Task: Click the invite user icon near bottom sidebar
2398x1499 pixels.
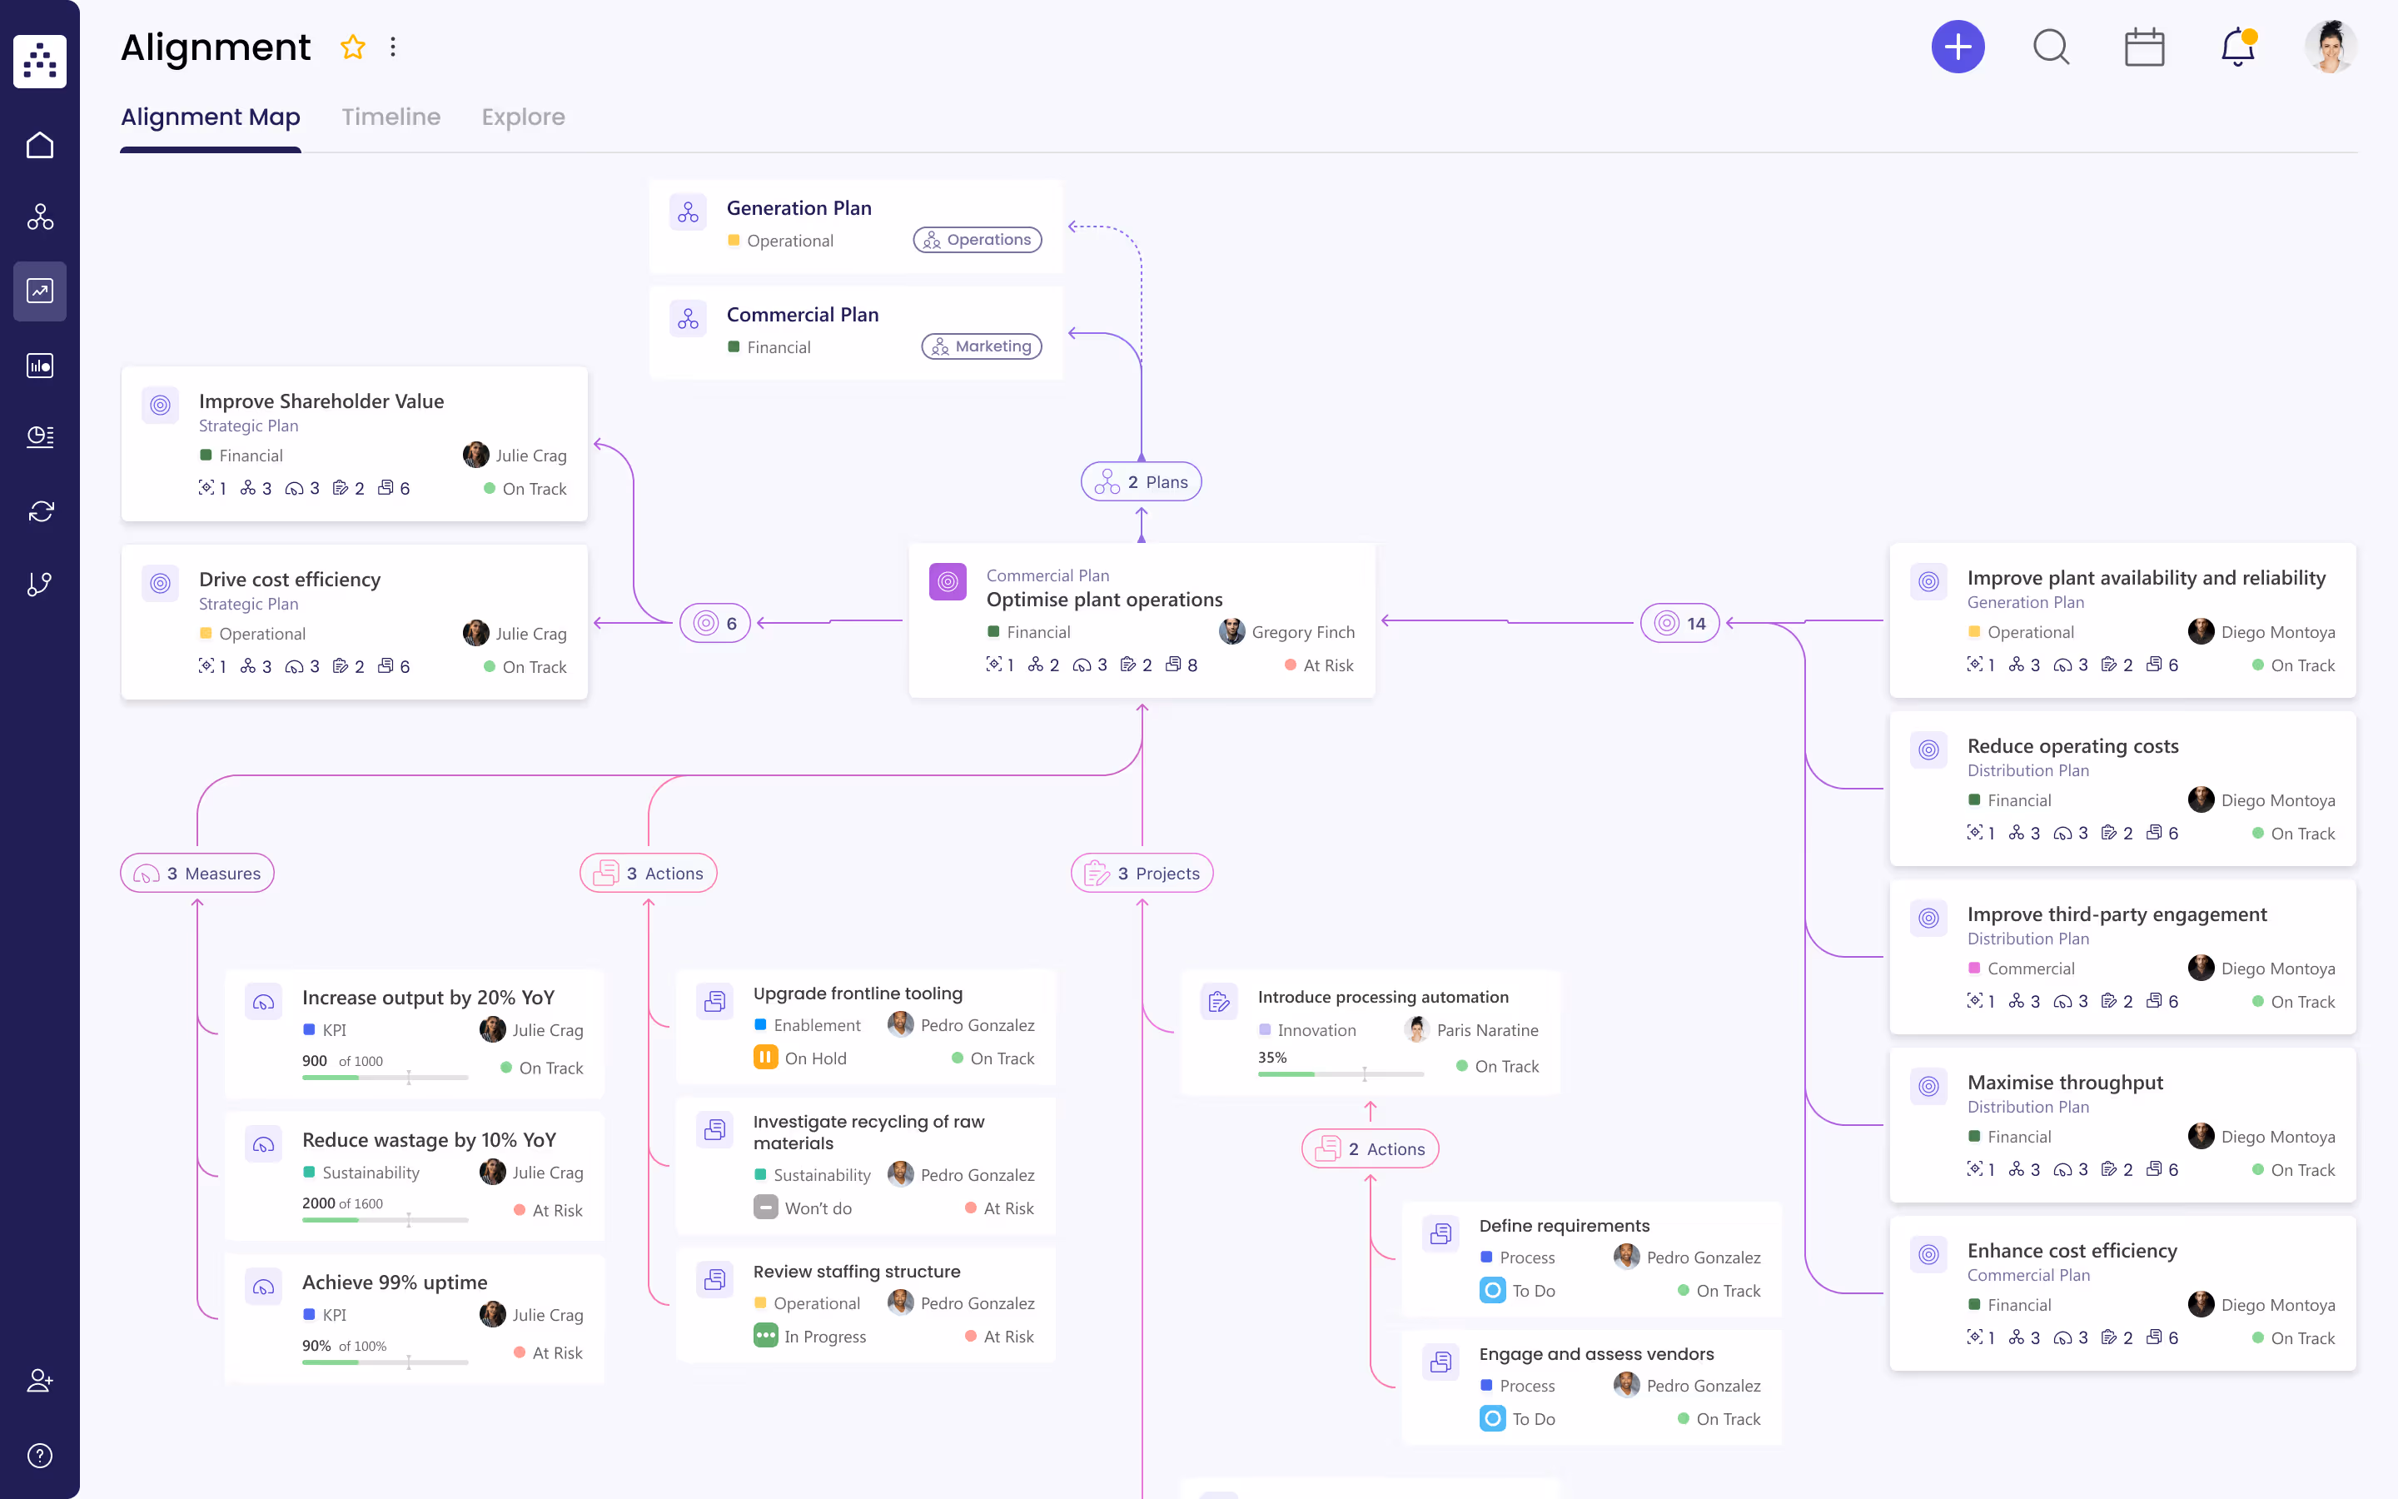Action: pos(40,1380)
